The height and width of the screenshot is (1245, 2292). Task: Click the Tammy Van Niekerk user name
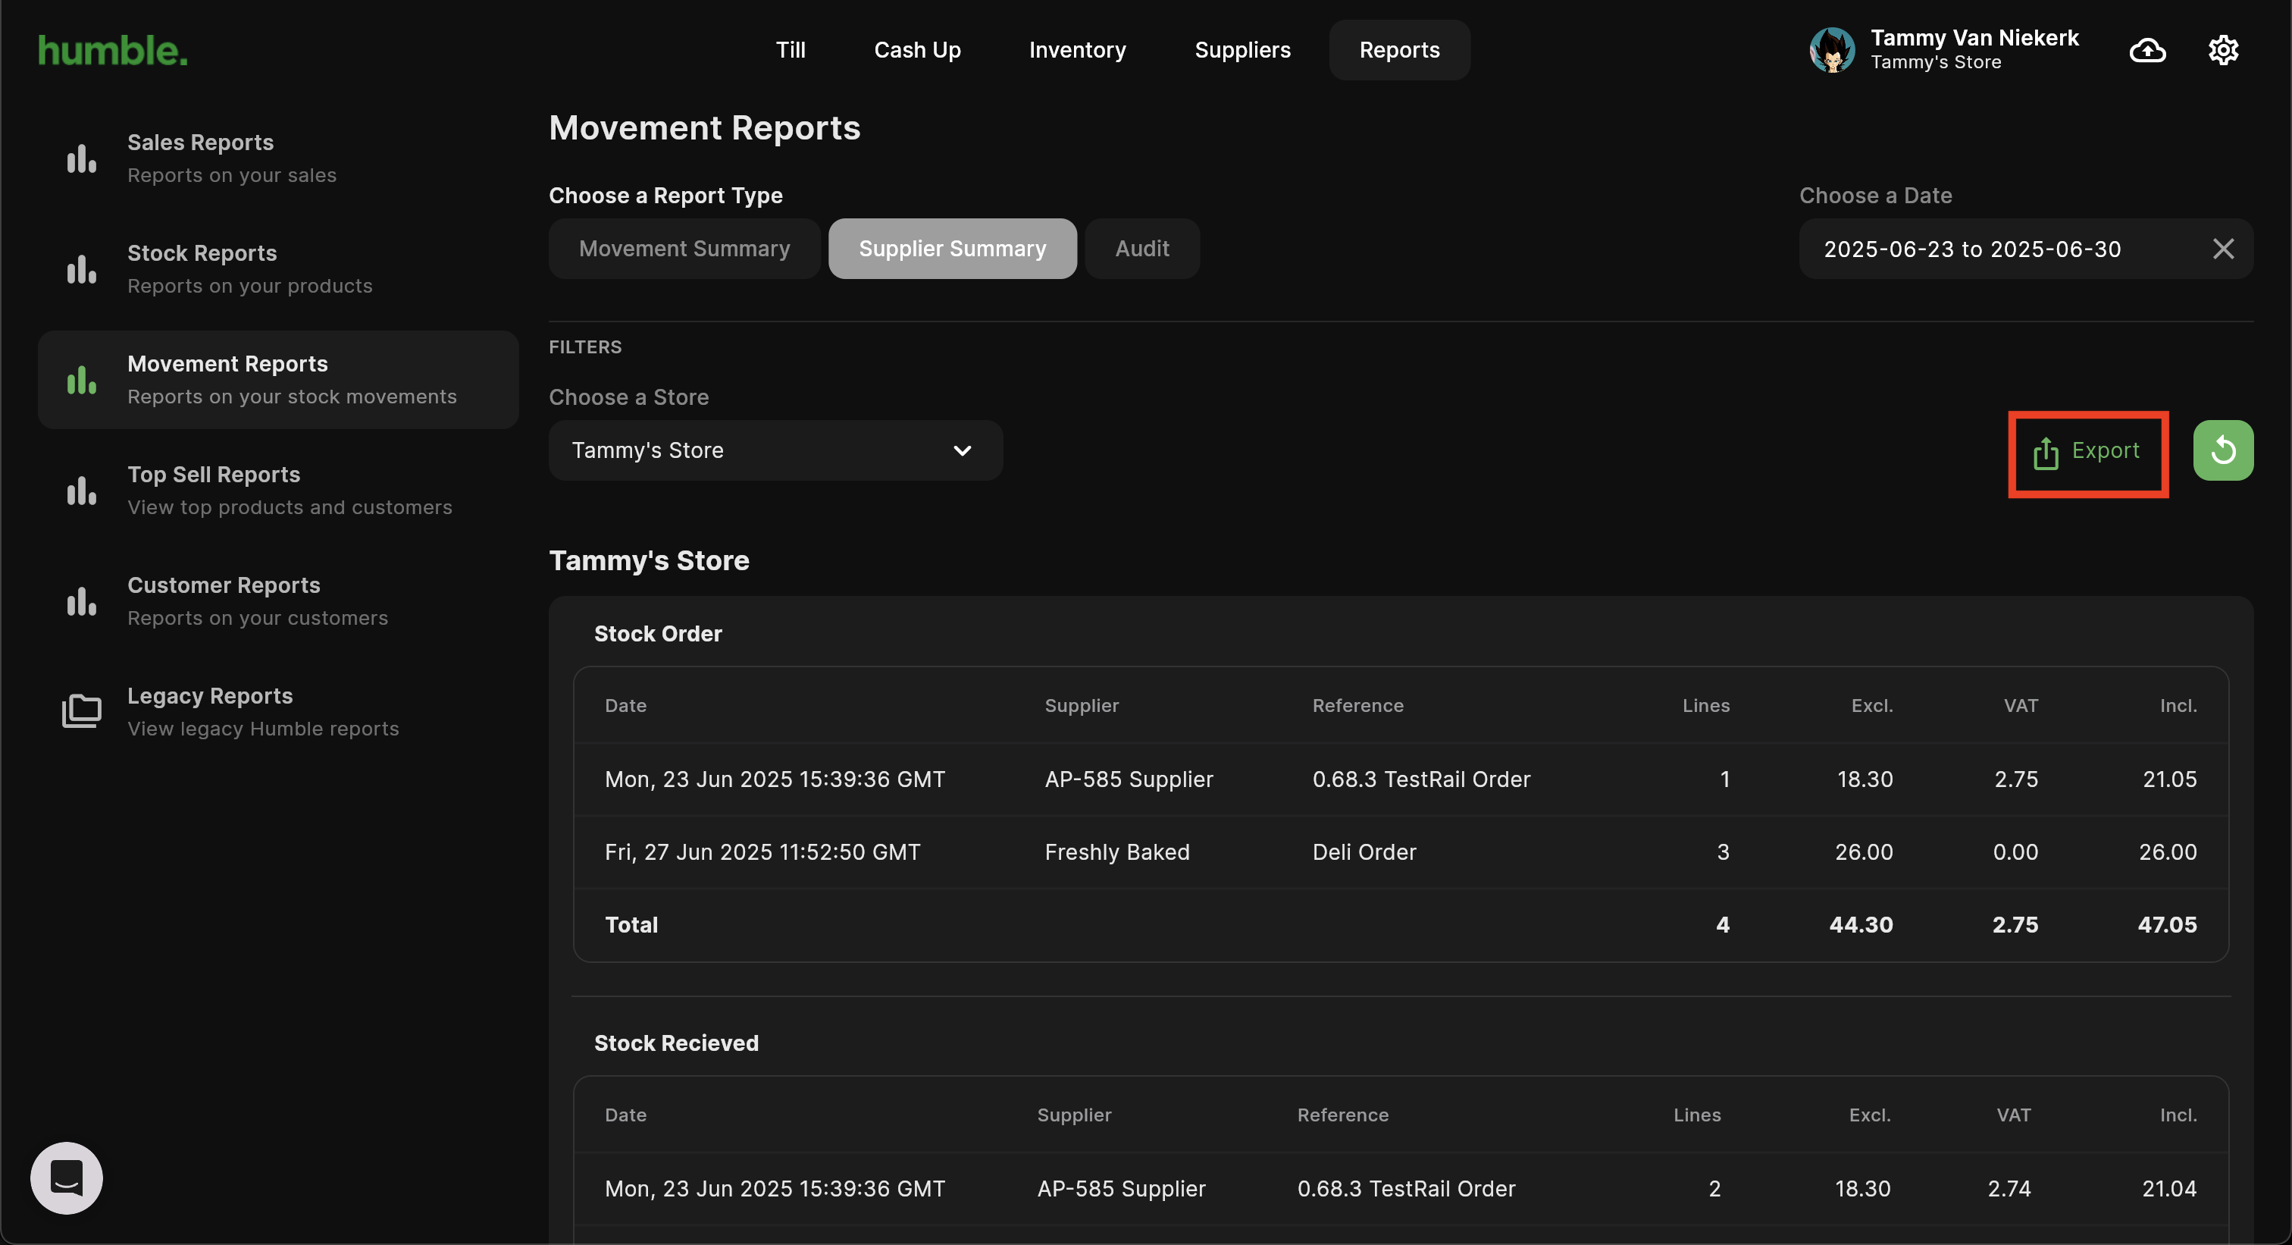tap(1974, 37)
